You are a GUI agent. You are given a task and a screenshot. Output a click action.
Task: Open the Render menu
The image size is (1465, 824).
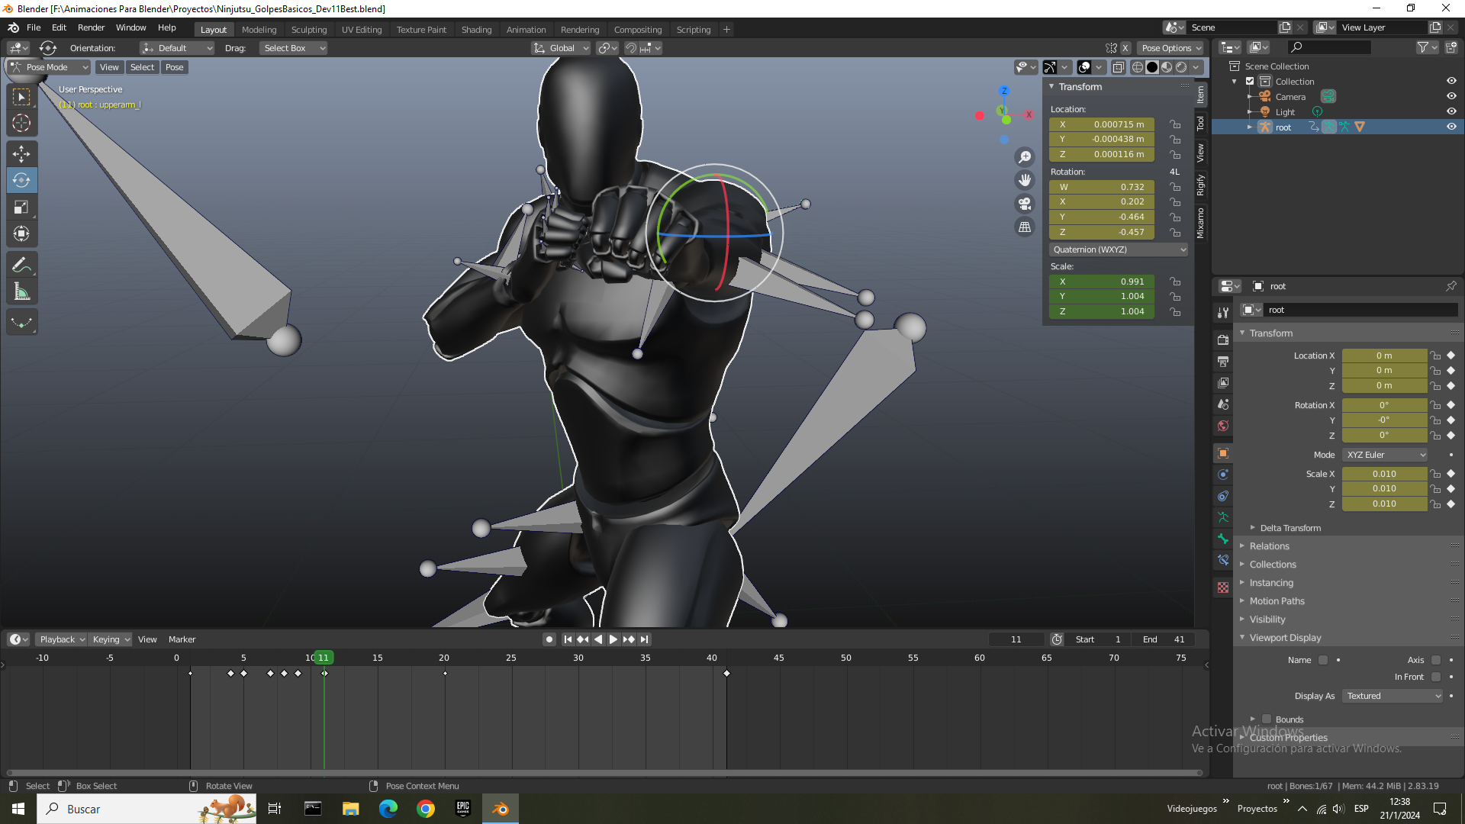(91, 27)
